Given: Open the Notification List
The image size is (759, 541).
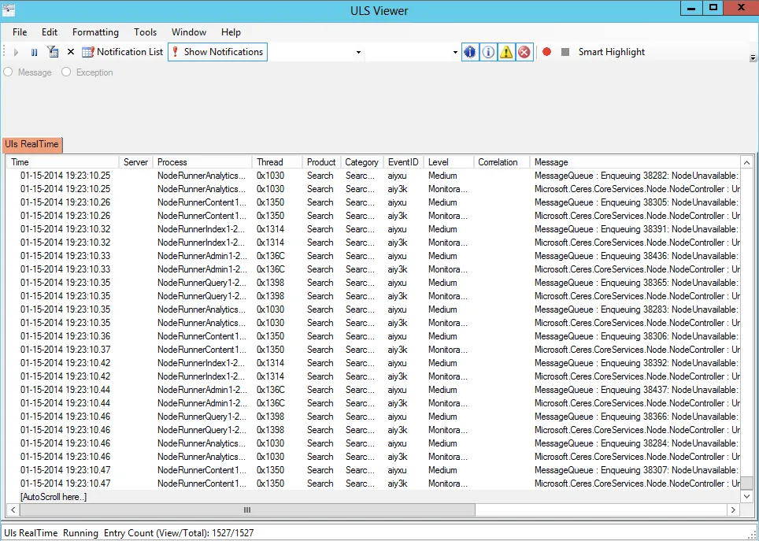Looking at the screenshot, I should pos(123,52).
